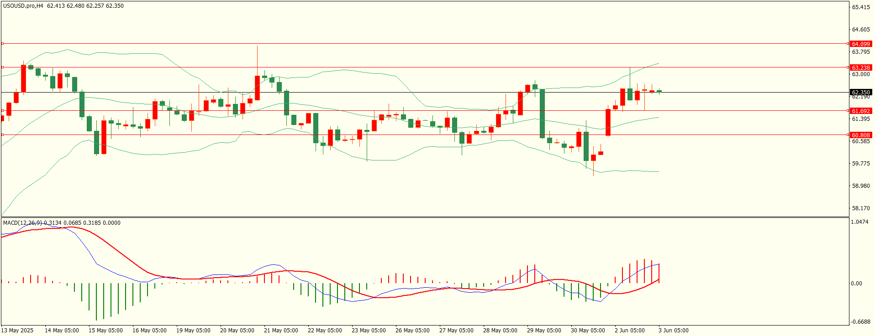
Task: Click the 64.605 price scale value
Action: pos(861,30)
